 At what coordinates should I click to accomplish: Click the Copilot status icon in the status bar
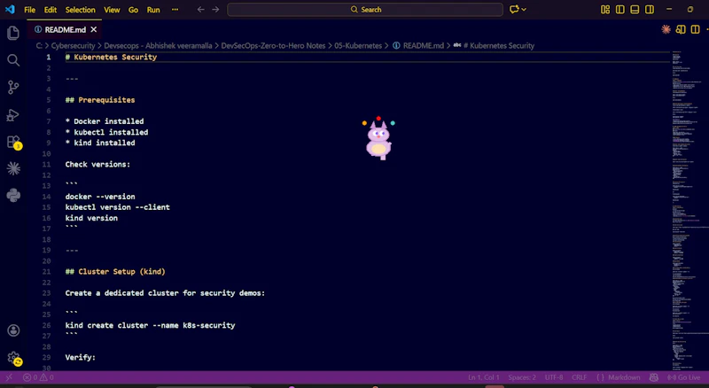(x=654, y=377)
